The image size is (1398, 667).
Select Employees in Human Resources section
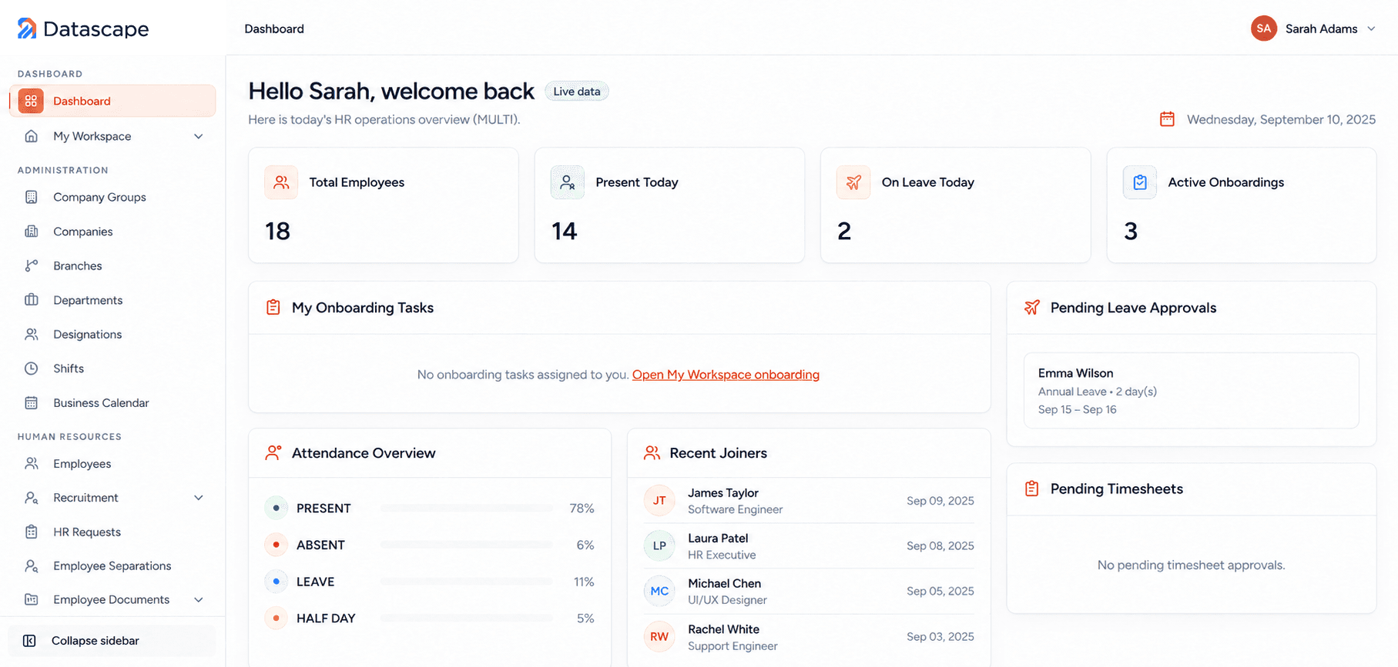click(112, 463)
